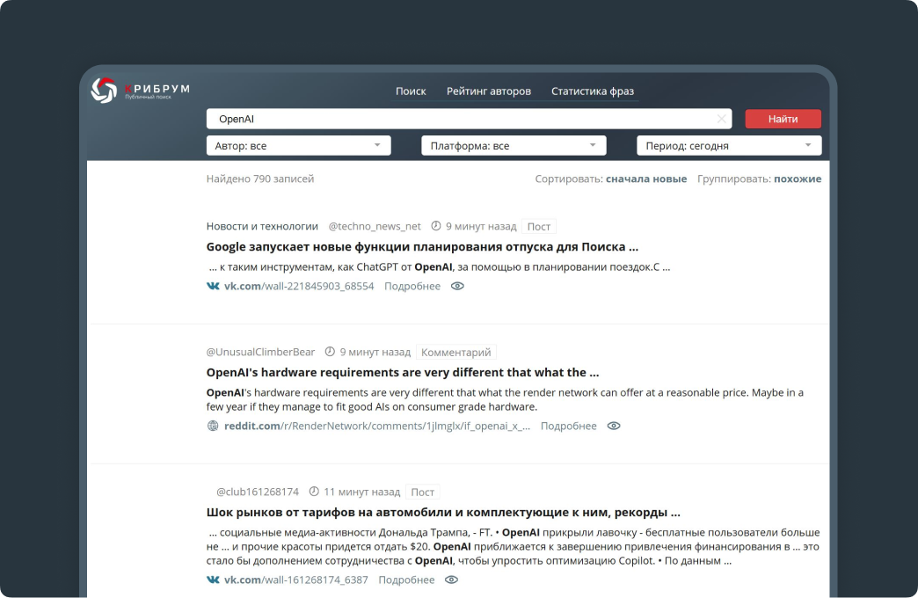Click globe icon beside reddit.com link
This screenshot has width=918, height=598.
point(213,426)
